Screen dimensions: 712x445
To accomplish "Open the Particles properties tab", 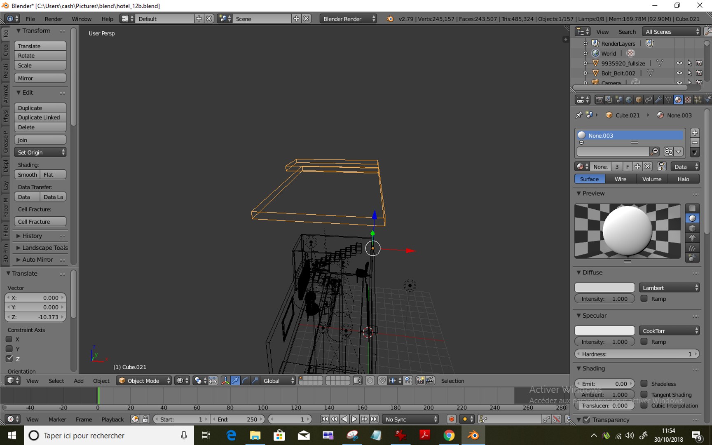I will point(698,100).
